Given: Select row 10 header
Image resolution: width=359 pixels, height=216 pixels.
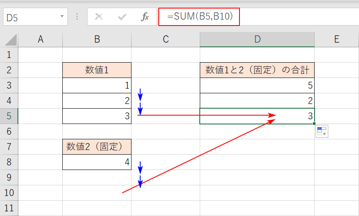Looking at the screenshot, I should point(9,193).
